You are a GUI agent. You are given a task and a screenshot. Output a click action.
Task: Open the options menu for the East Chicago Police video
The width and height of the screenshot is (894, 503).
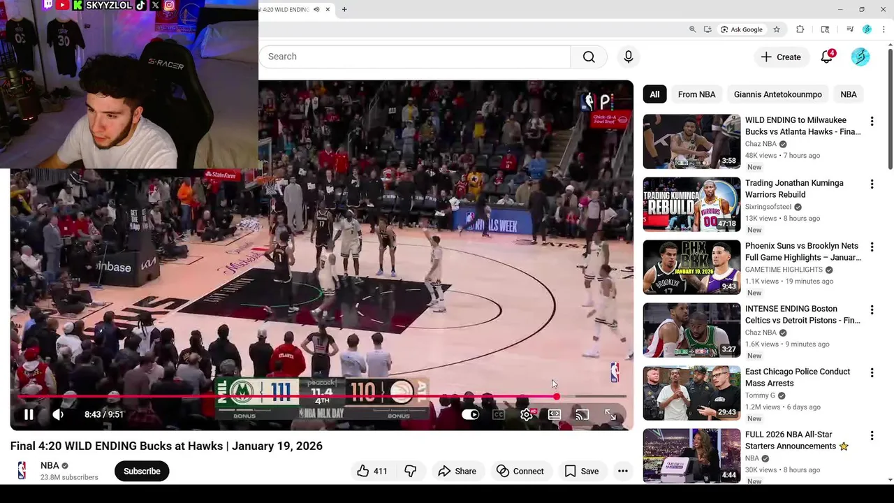[872, 373]
